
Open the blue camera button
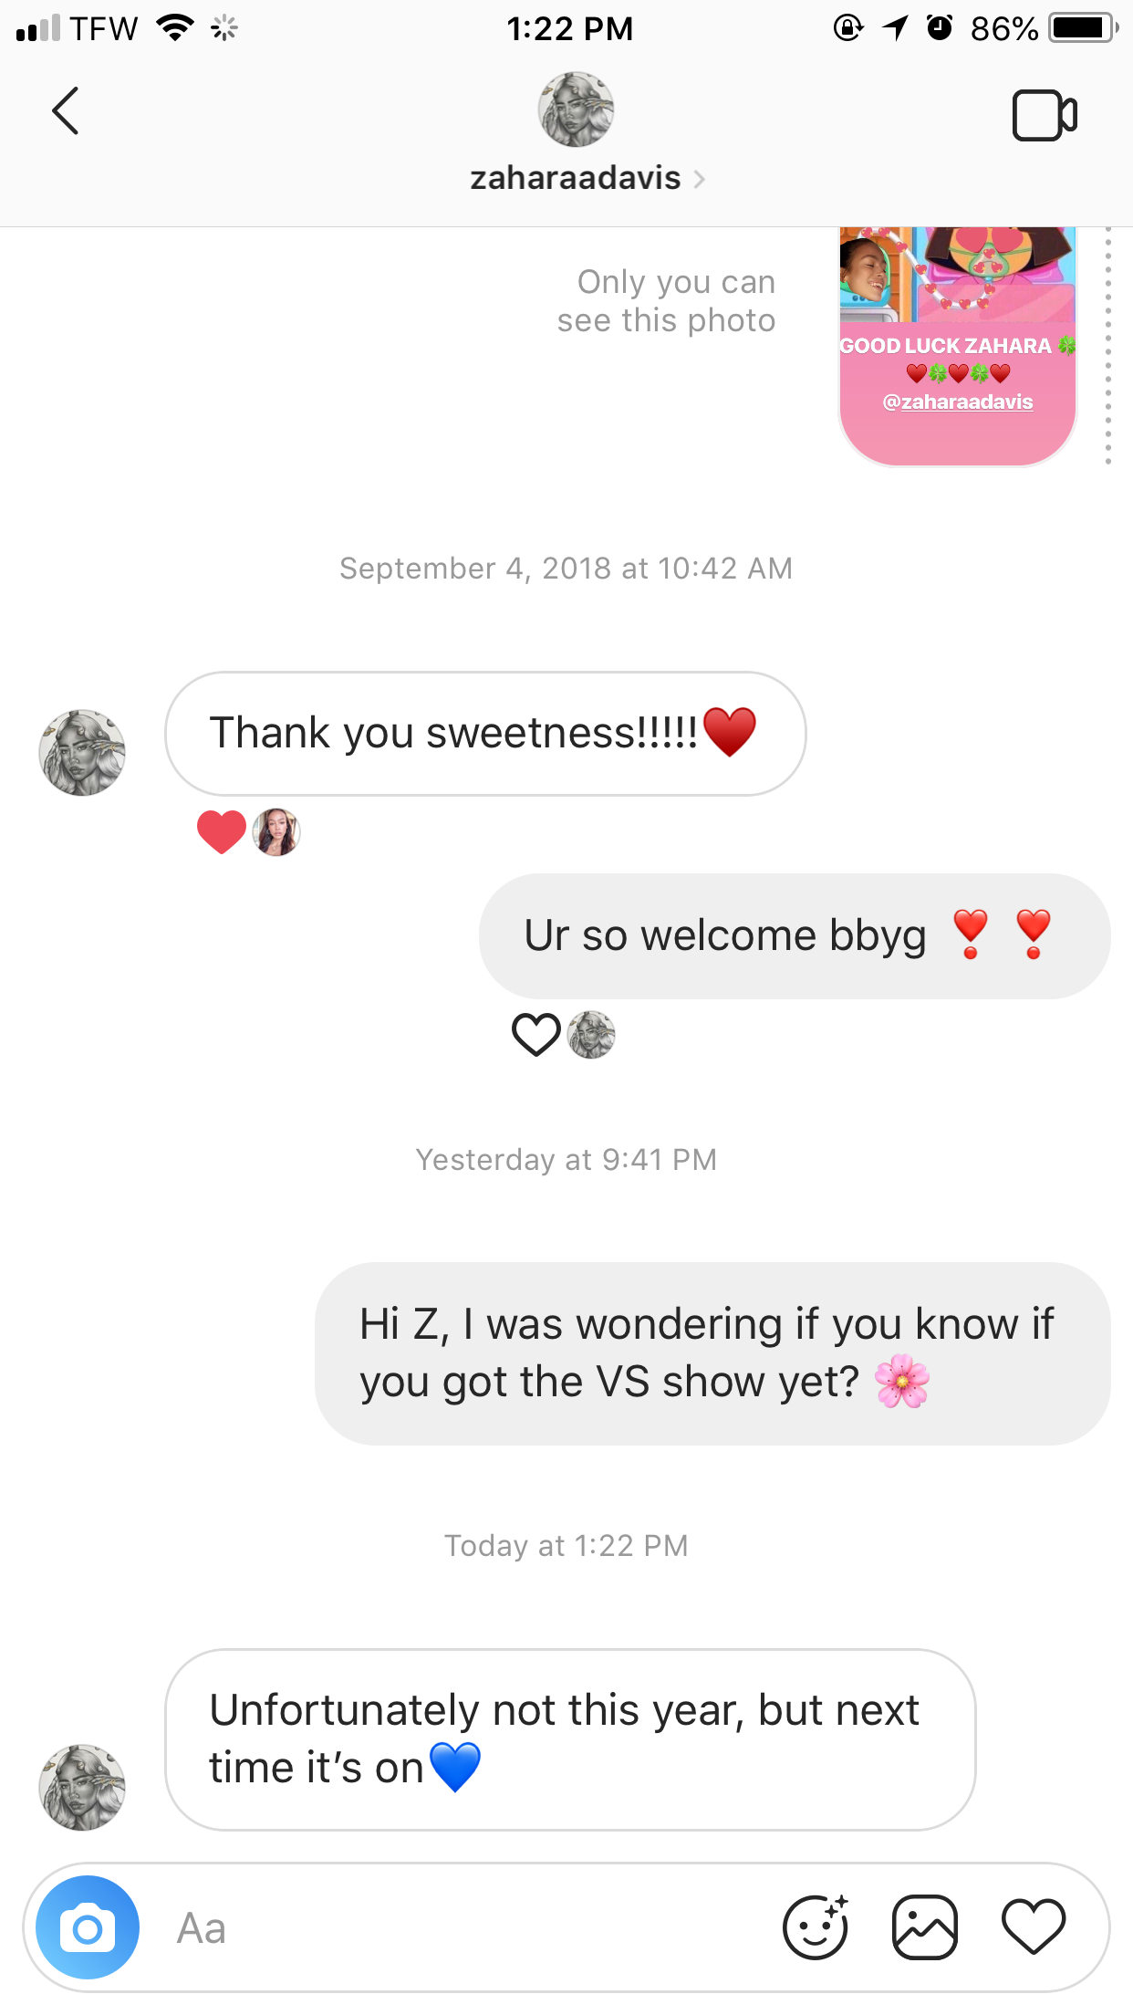88,1927
